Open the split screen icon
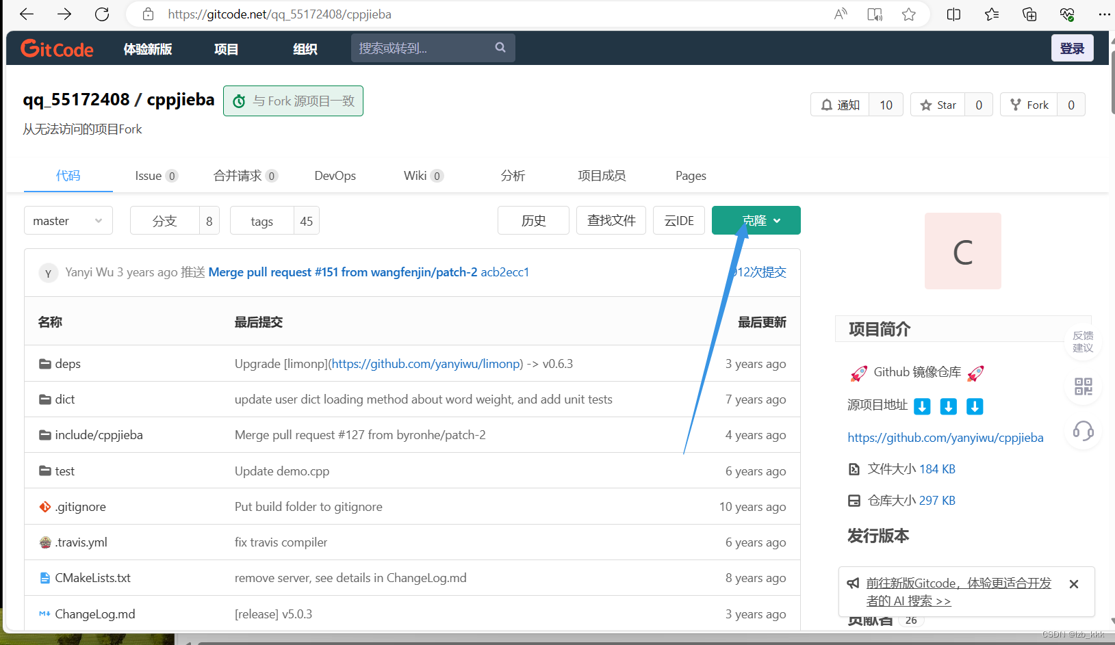 point(953,14)
